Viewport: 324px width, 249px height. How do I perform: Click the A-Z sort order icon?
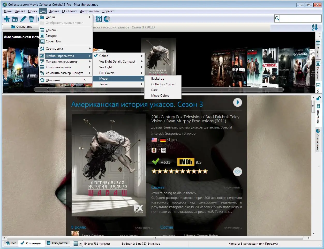[x=314, y=27]
